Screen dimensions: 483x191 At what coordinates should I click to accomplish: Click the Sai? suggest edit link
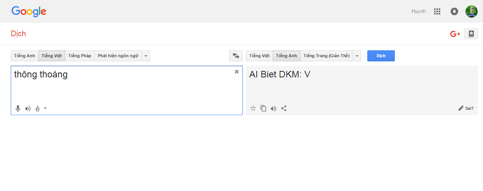point(466,108)
